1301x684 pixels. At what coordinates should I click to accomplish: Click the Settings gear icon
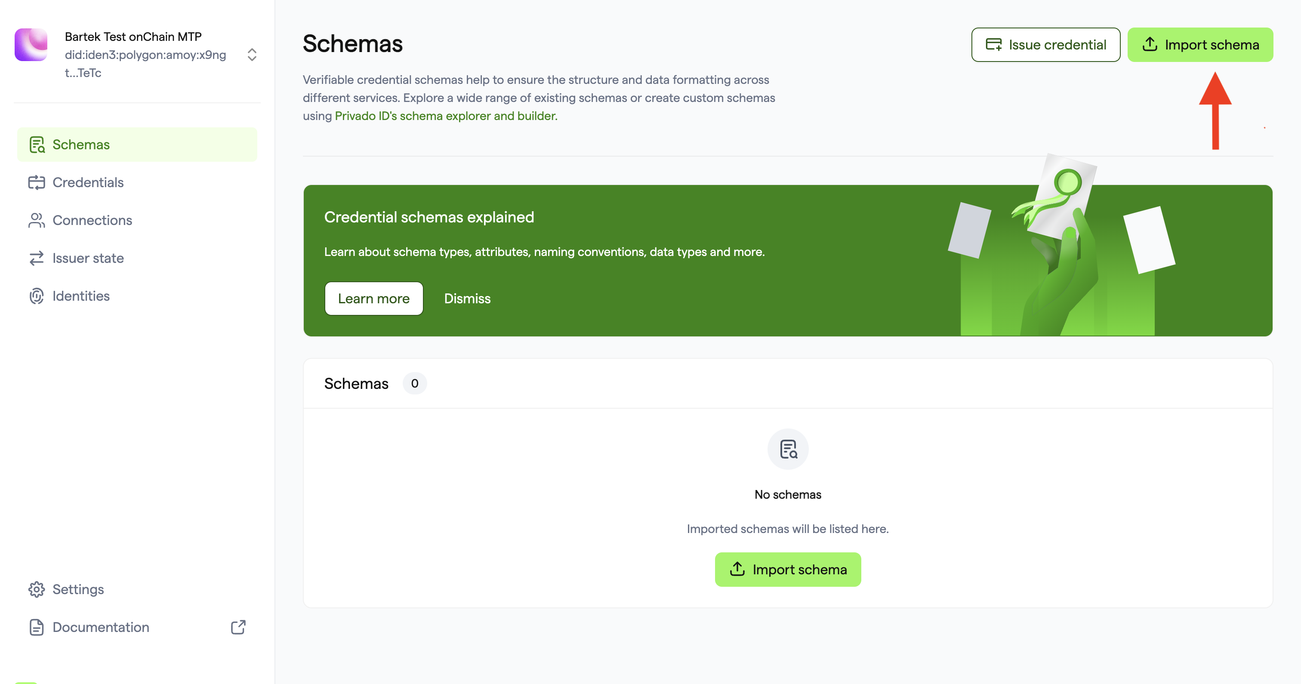37,589
